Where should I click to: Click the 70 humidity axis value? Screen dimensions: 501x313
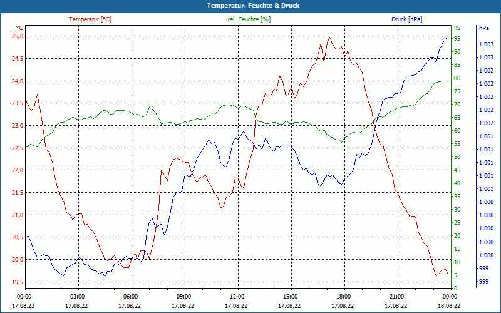coord(457,105)
